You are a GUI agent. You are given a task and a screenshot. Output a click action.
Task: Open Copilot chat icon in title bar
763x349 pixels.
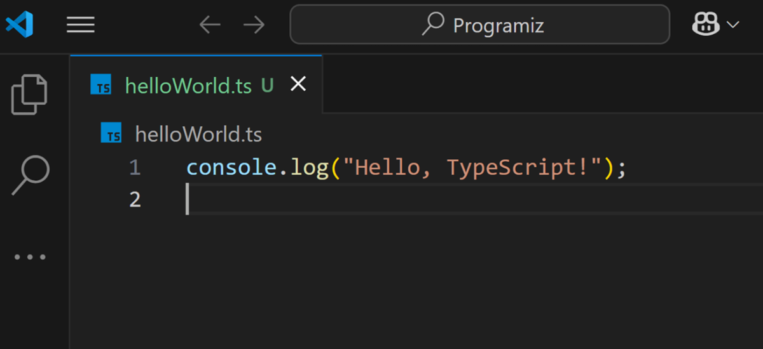(x=705, y=25)
